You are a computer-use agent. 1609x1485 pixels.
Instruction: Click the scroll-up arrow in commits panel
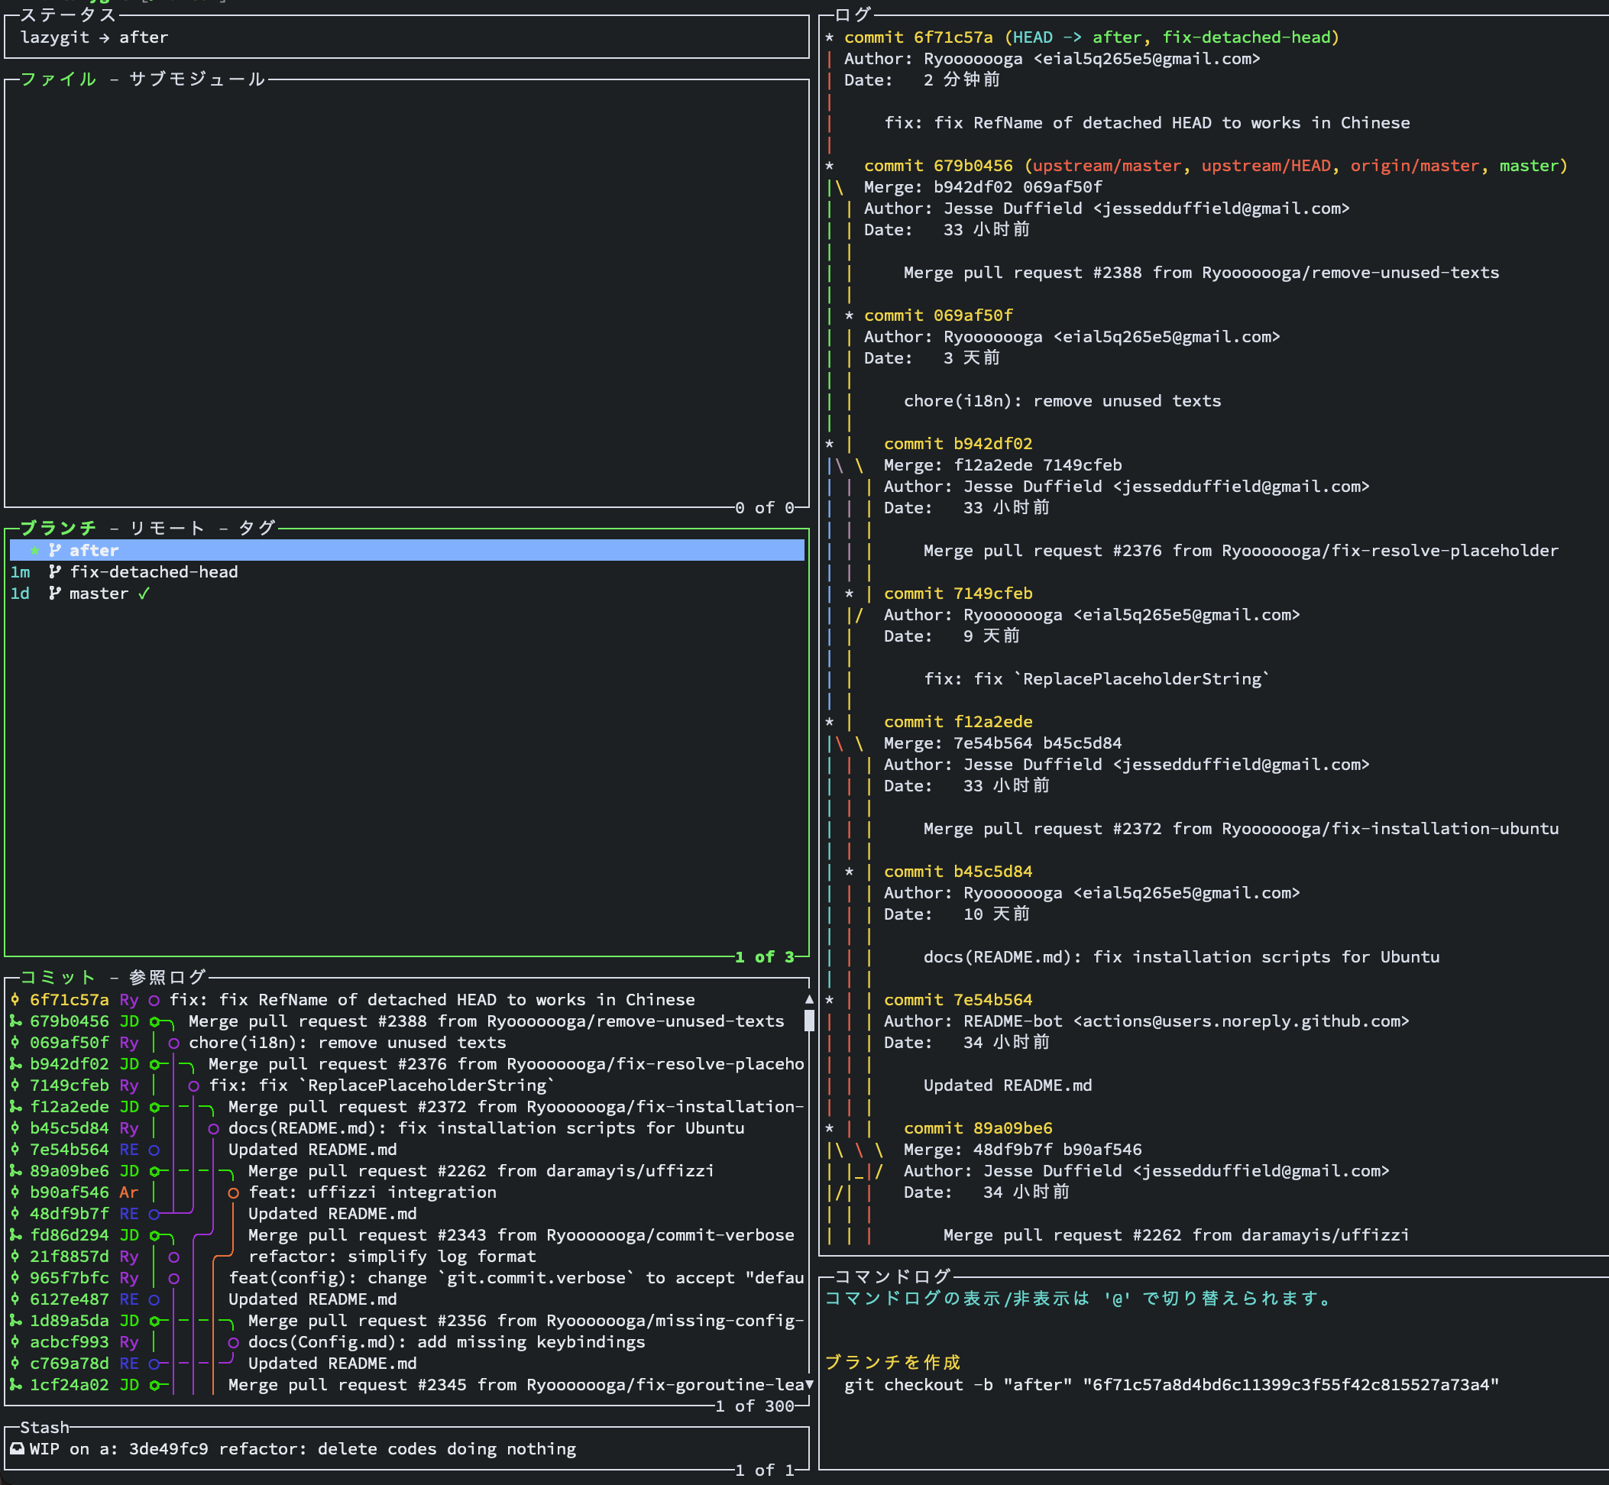[808, 999]
